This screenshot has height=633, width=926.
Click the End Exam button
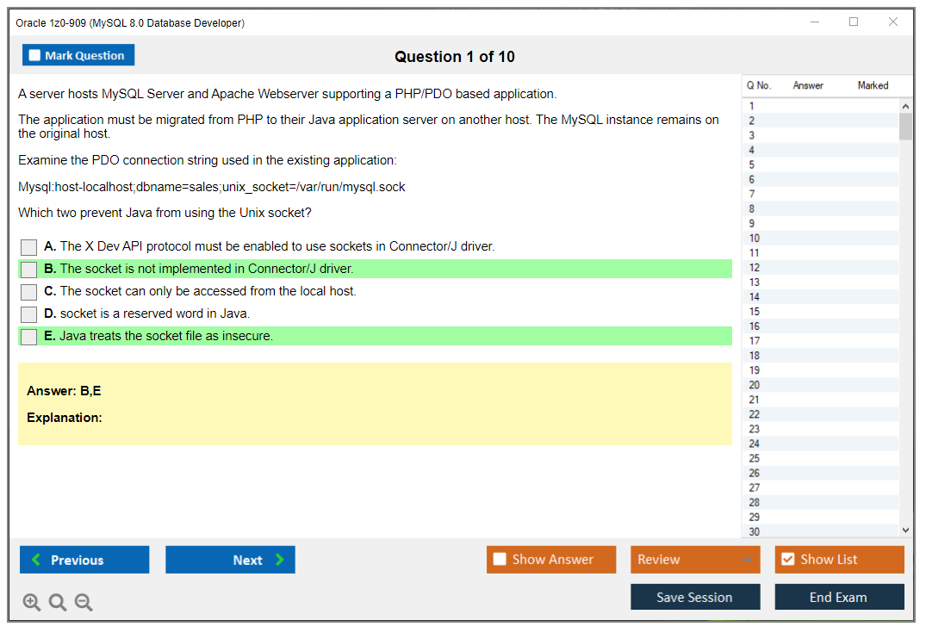pos(839,597)
